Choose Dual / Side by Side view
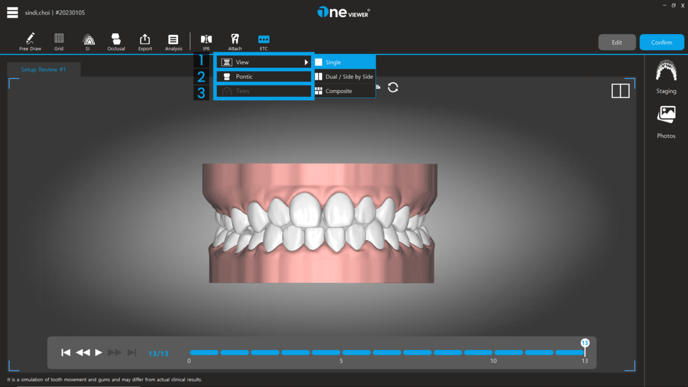This screenshot has width=688, height=387. pos(344,76)
